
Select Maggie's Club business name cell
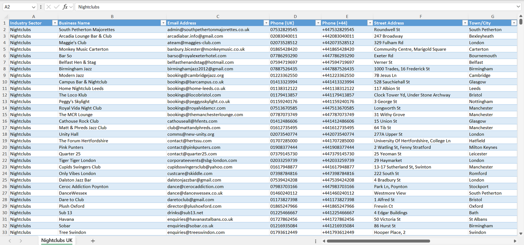click(112, 43)
